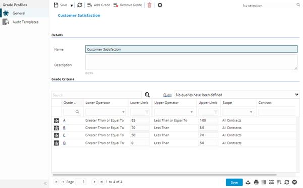
Task: Collapse the sidebar with double chevron
Action: [45, 183]
